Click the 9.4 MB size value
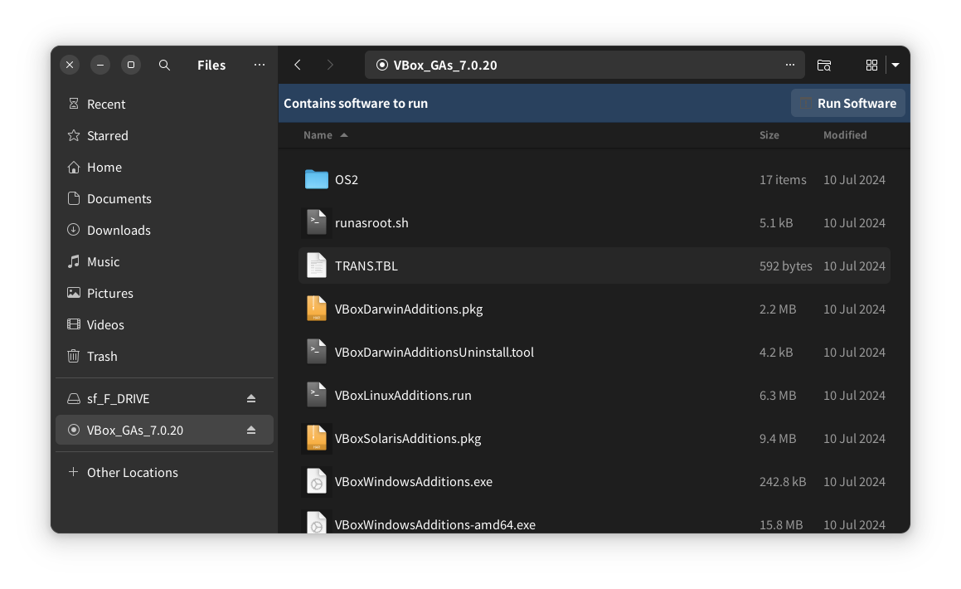The width and height of the screenshot is (961, 589). [777, 439]
